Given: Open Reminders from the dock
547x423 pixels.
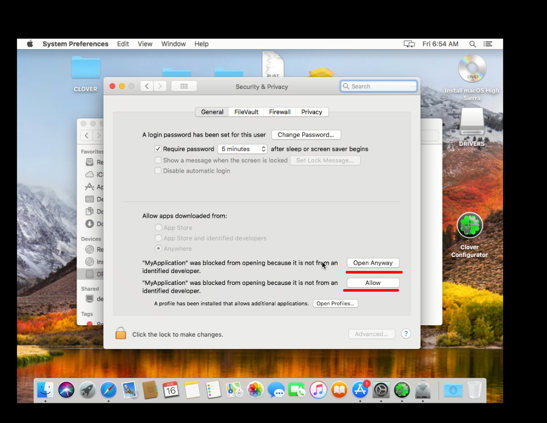Looking at the screenshot, I should [x=213, y=389].
